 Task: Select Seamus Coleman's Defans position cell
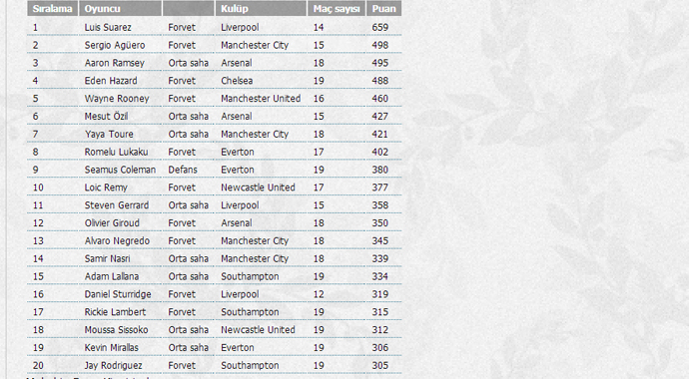pyautogui.click(x=183, y=170)
